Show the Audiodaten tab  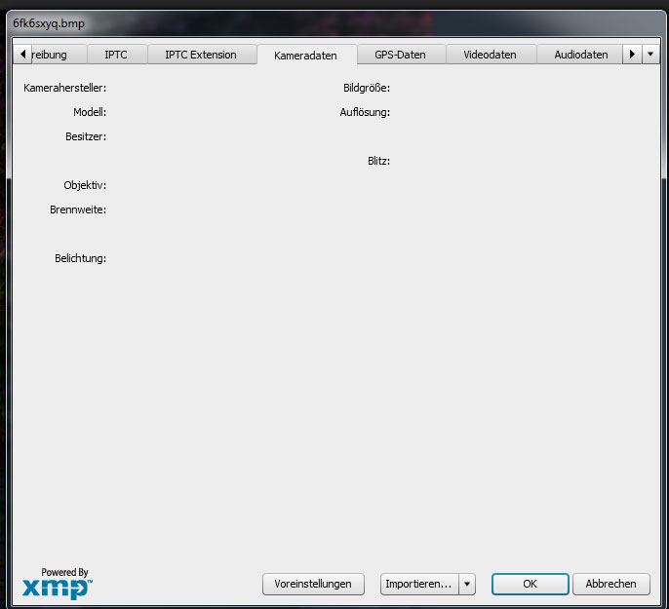(x=580, y=55)
